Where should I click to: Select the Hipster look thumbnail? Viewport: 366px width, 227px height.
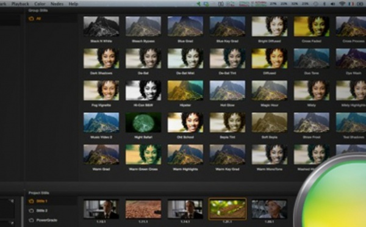click(x=185, y=90)
